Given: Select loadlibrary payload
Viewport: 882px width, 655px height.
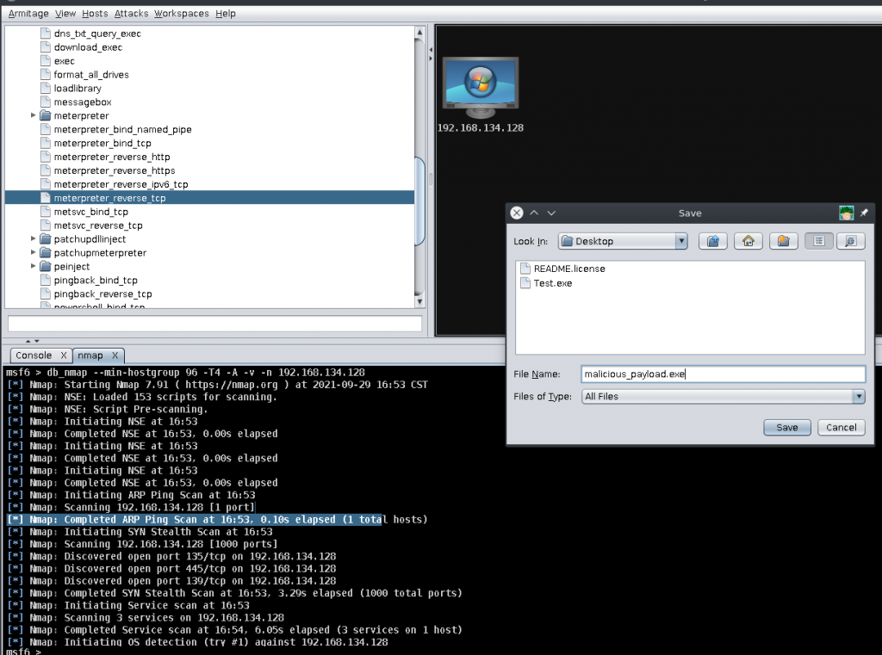Looking at the screenshot, I should pos(78,89).
